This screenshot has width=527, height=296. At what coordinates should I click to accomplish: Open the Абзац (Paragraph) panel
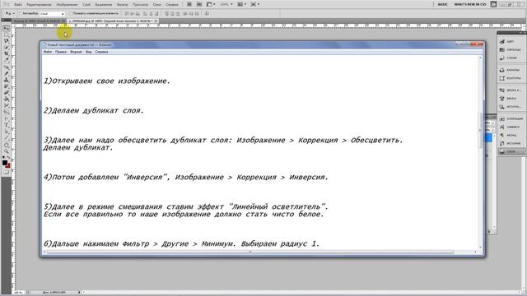[511, 135]
